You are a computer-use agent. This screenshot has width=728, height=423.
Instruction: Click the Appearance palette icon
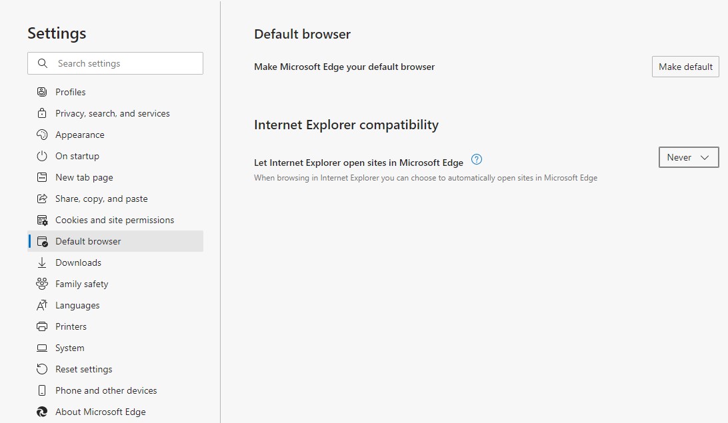click(42, 135)
